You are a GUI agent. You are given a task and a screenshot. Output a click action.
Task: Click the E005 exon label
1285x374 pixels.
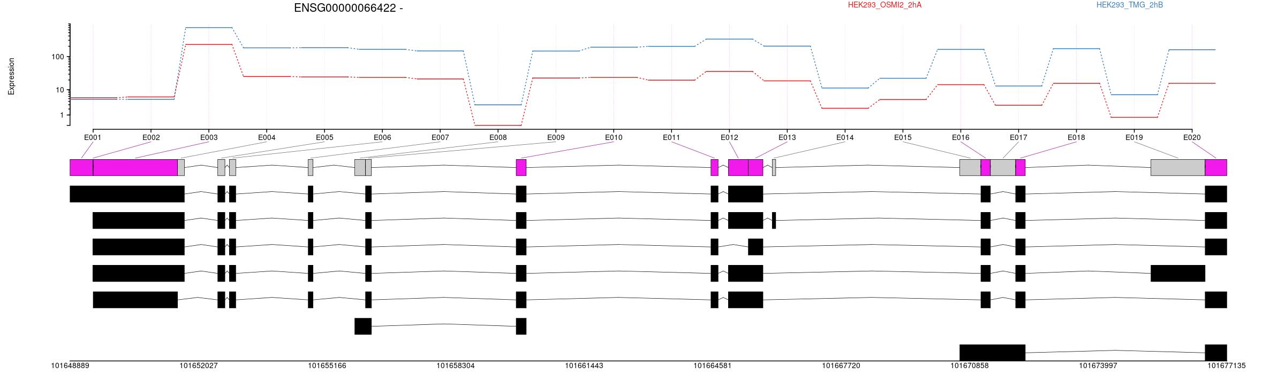coord(324,137)
